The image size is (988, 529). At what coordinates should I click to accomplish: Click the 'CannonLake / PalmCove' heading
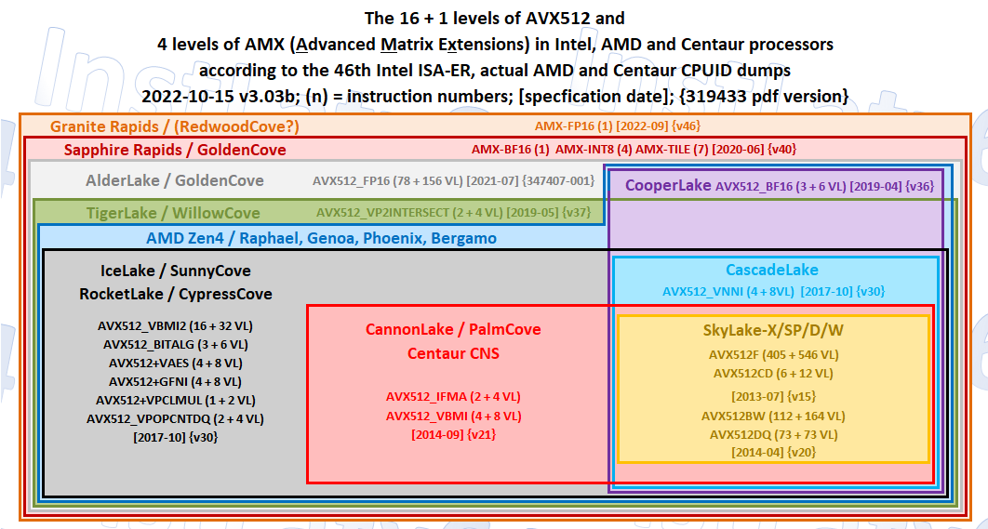(454, 329)
